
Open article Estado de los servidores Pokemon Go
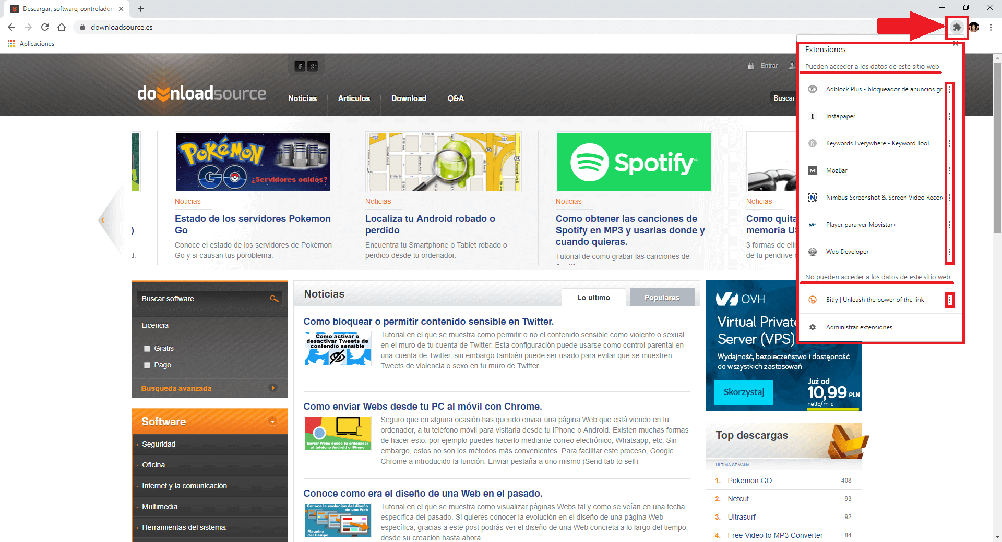click(x=253, y=225)
